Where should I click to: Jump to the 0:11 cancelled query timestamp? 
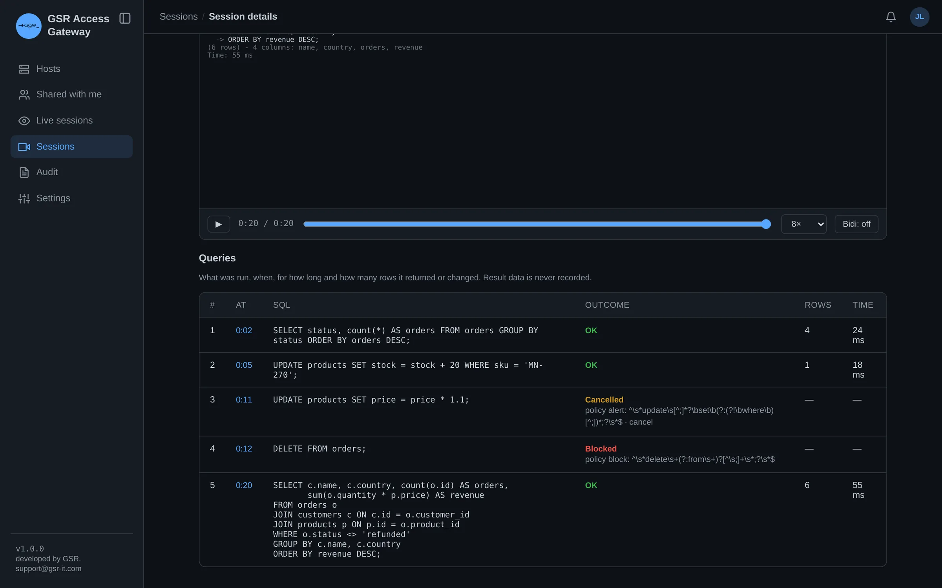244,400
